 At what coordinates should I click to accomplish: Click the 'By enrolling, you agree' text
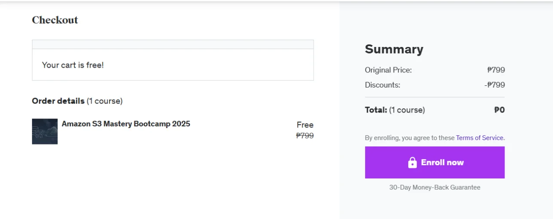(410, 138)
